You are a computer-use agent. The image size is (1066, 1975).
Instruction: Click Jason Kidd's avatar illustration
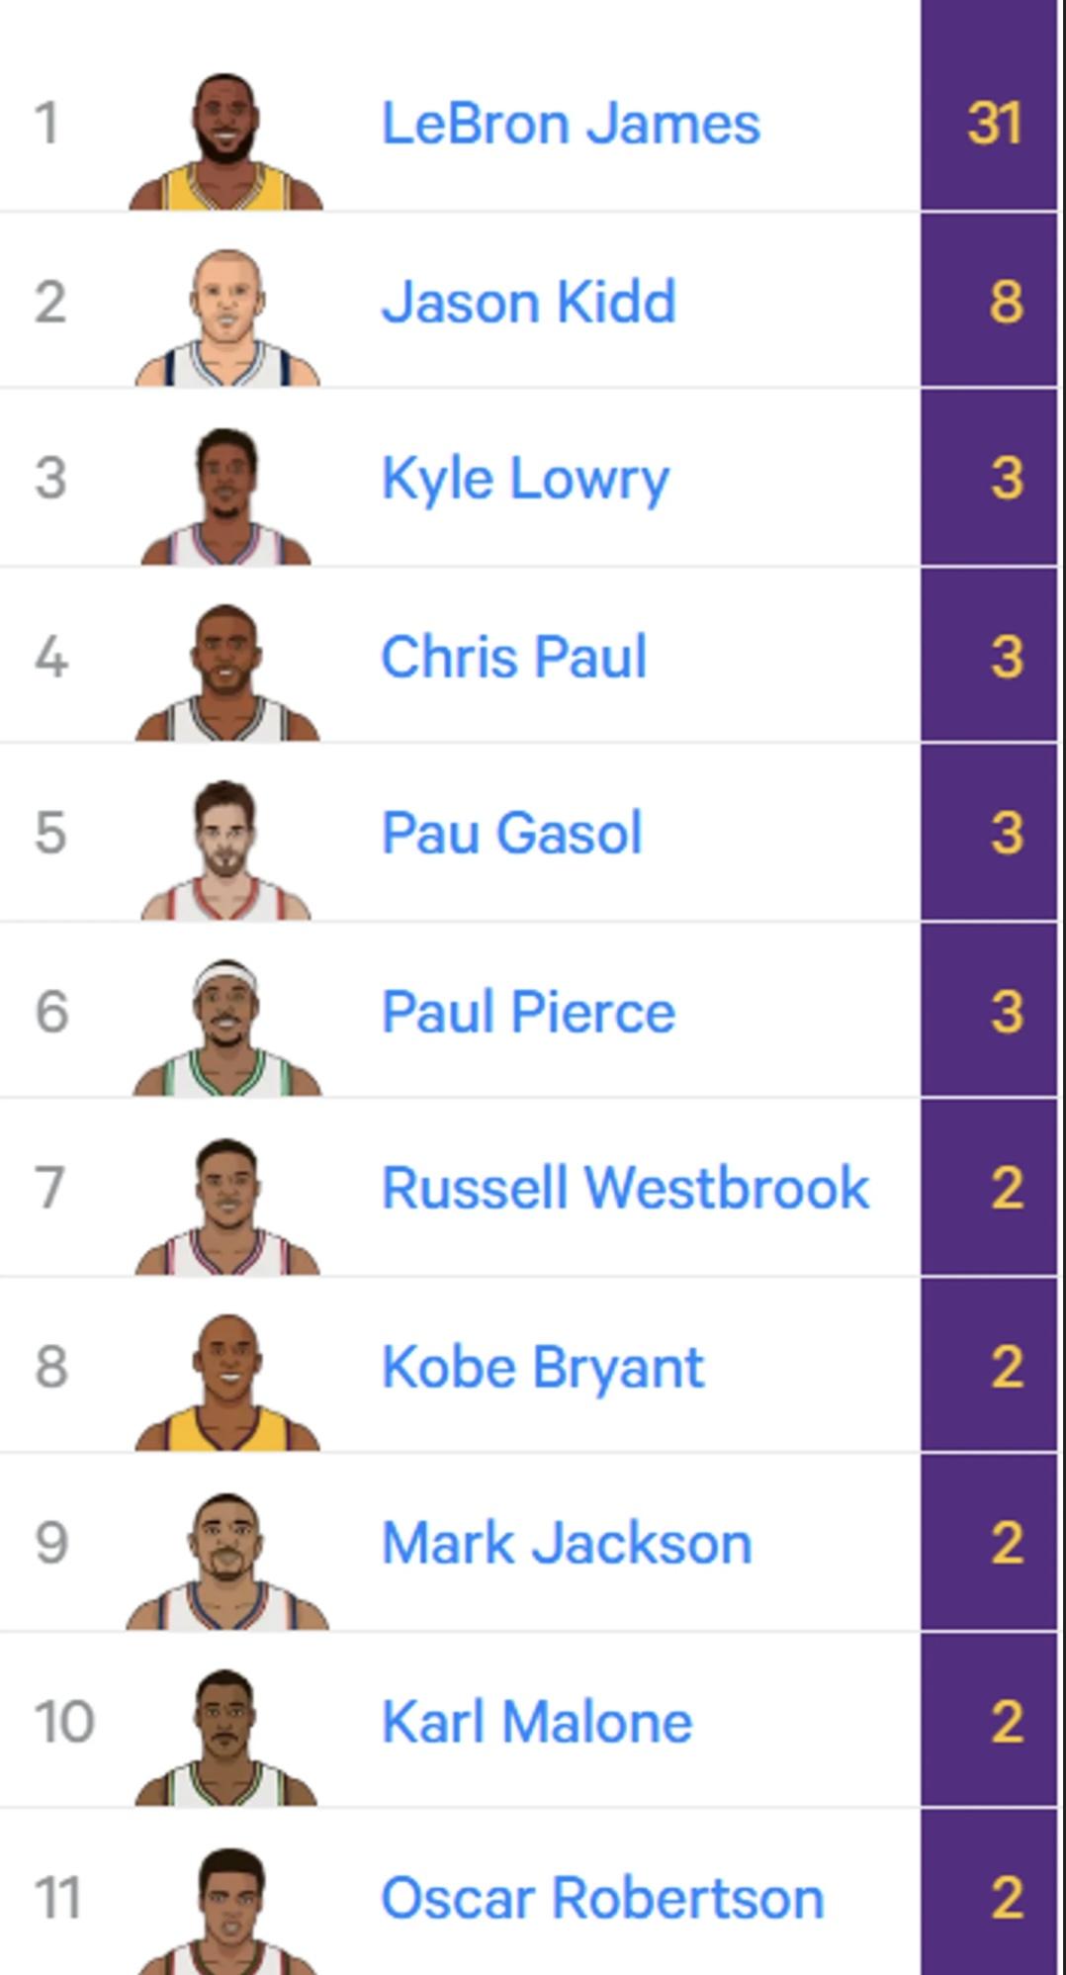pos(225,317)
